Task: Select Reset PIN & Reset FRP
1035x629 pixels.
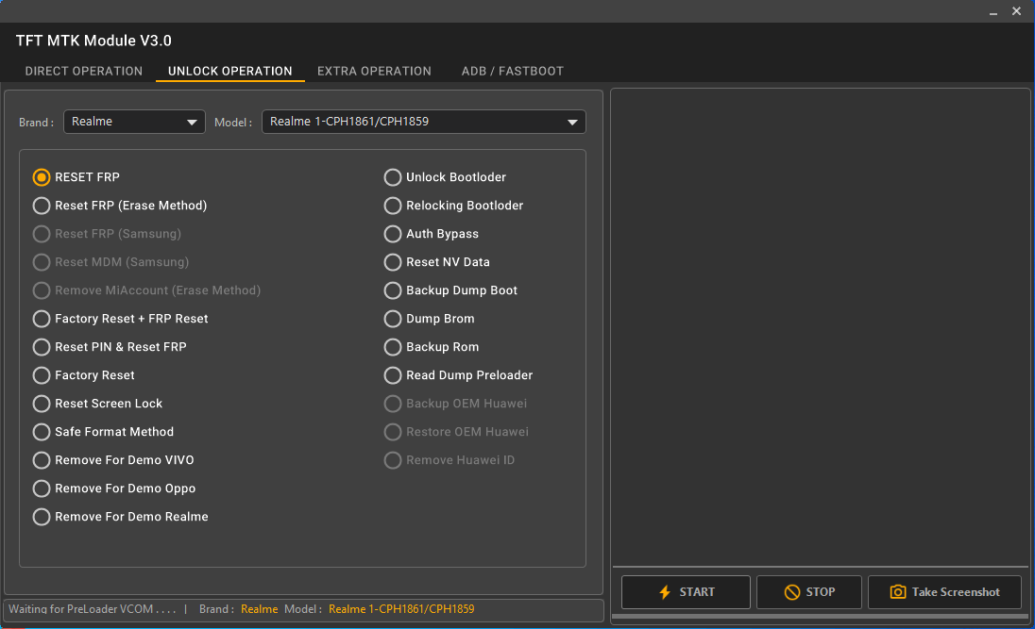Action: tap(42, 346)
